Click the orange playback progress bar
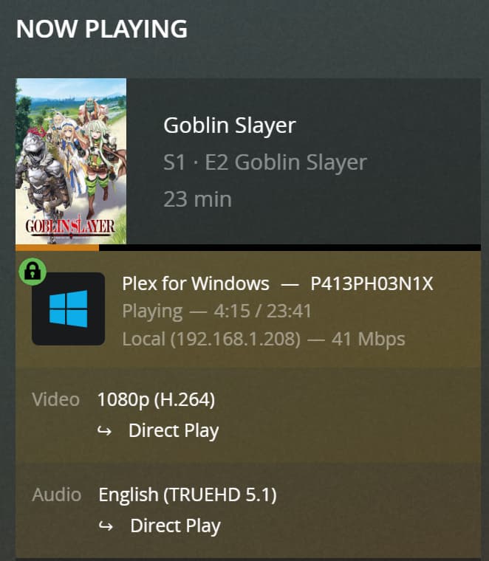489x561 pixels. (58, 248)
